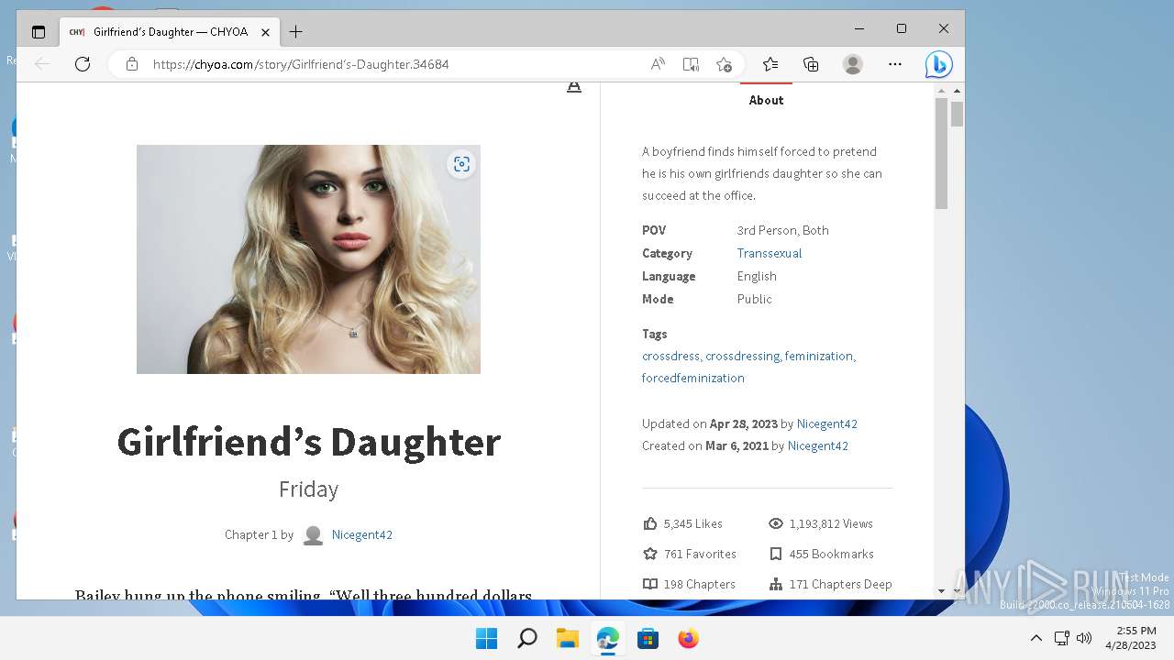The width and height of the screenshot is (1174, 660).
Task: Click the volume speaker tray icon
Action: coord(1083,638)
